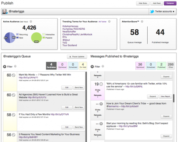This screenshot has height=142, width=178.
Task: Click the info icon beside score 19
Action: (101, 84)
